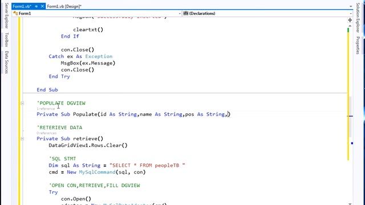The image size is (365, 205).
Task: Click the 'End Sub' line
Action: click(47, 90)
